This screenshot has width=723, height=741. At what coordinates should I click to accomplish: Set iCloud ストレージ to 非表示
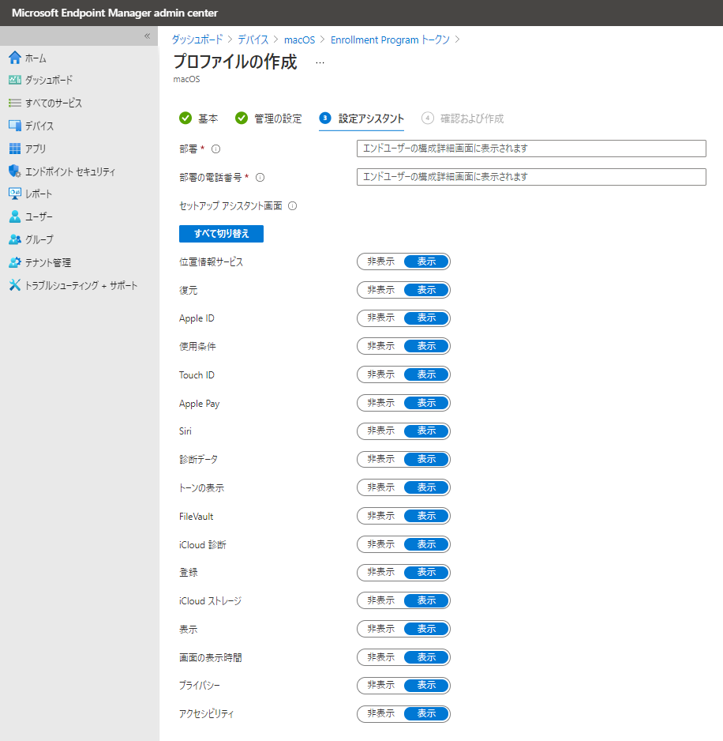coord(380,600)
